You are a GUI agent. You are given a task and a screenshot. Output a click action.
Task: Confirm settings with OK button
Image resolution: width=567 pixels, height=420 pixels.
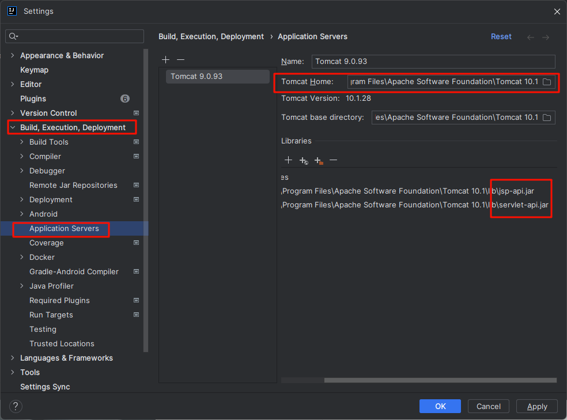pos(440,406)
